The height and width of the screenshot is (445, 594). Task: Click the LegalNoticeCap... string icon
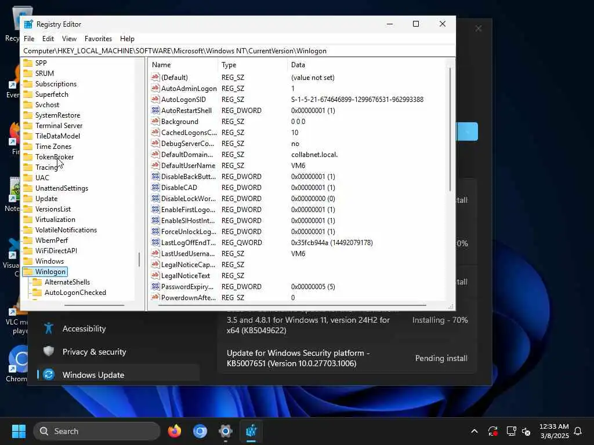tap(155, 264)
